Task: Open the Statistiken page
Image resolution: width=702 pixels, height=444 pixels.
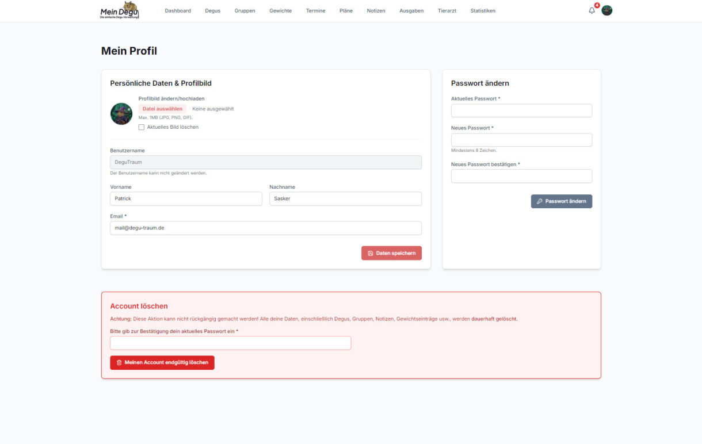Action: tap(482, 11)
